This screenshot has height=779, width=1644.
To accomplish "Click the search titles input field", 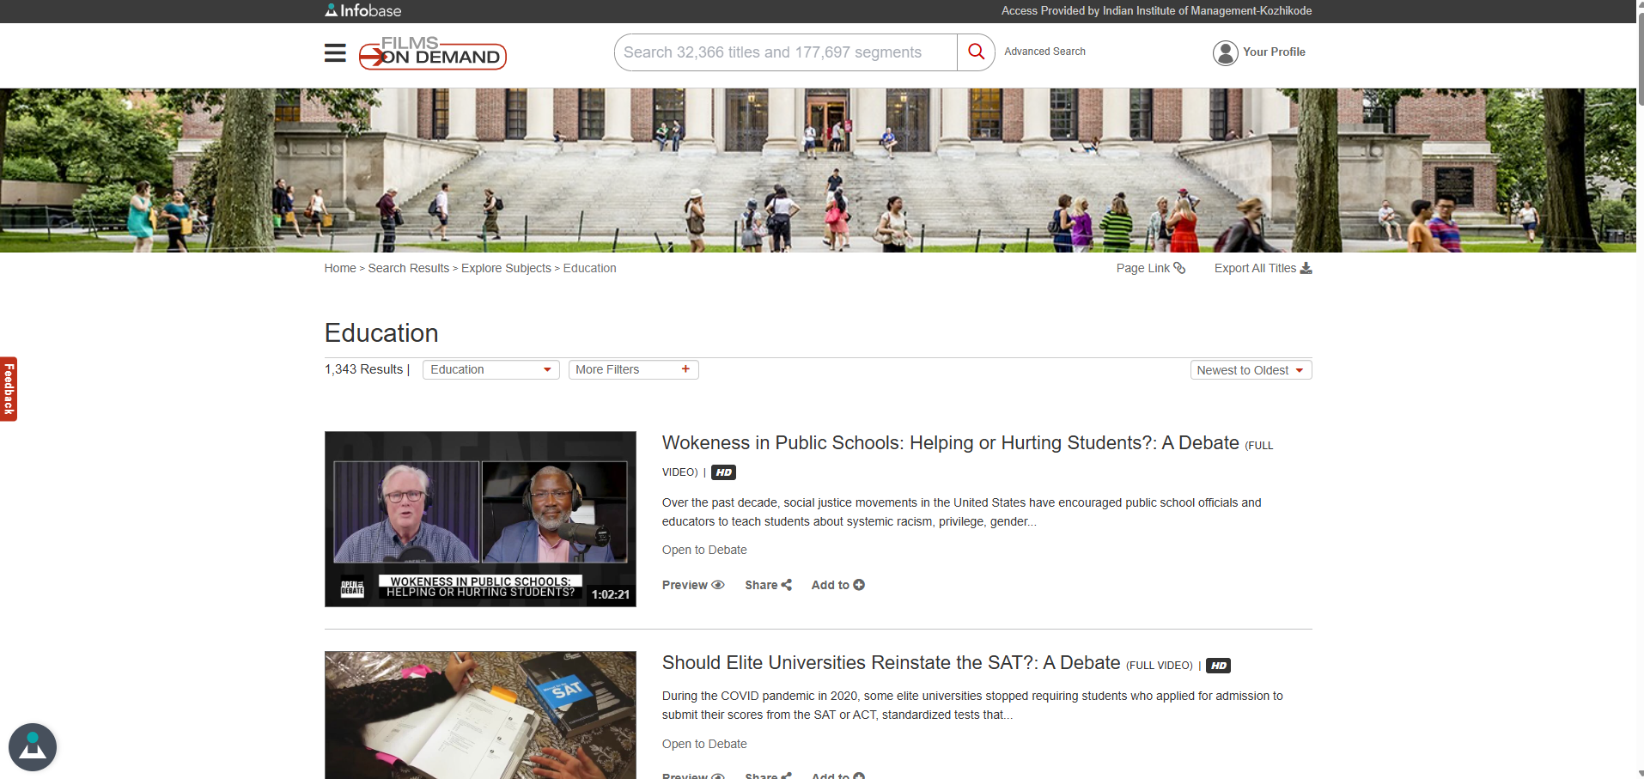I will (x=785, y=52).
